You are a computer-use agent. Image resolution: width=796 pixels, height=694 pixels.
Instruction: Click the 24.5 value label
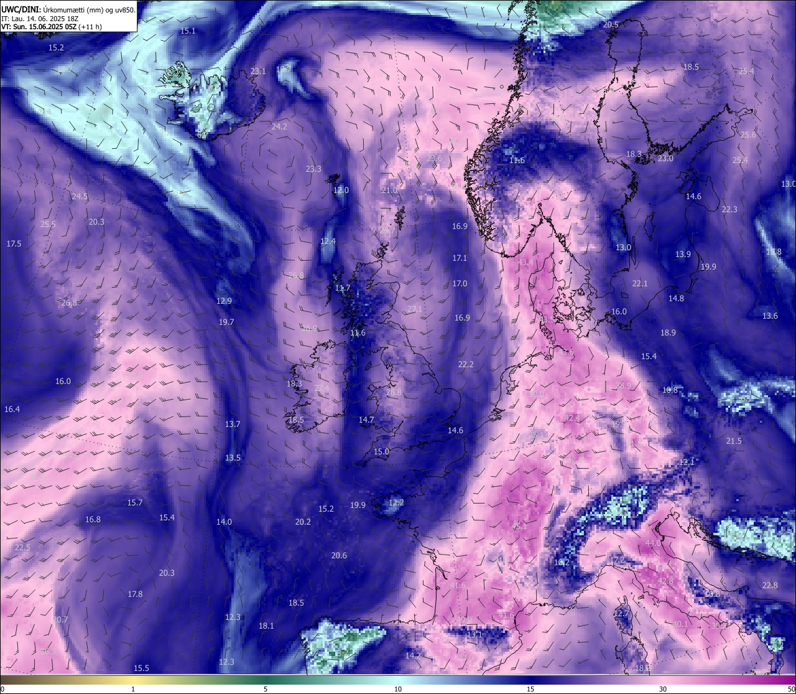click(80, 196)
